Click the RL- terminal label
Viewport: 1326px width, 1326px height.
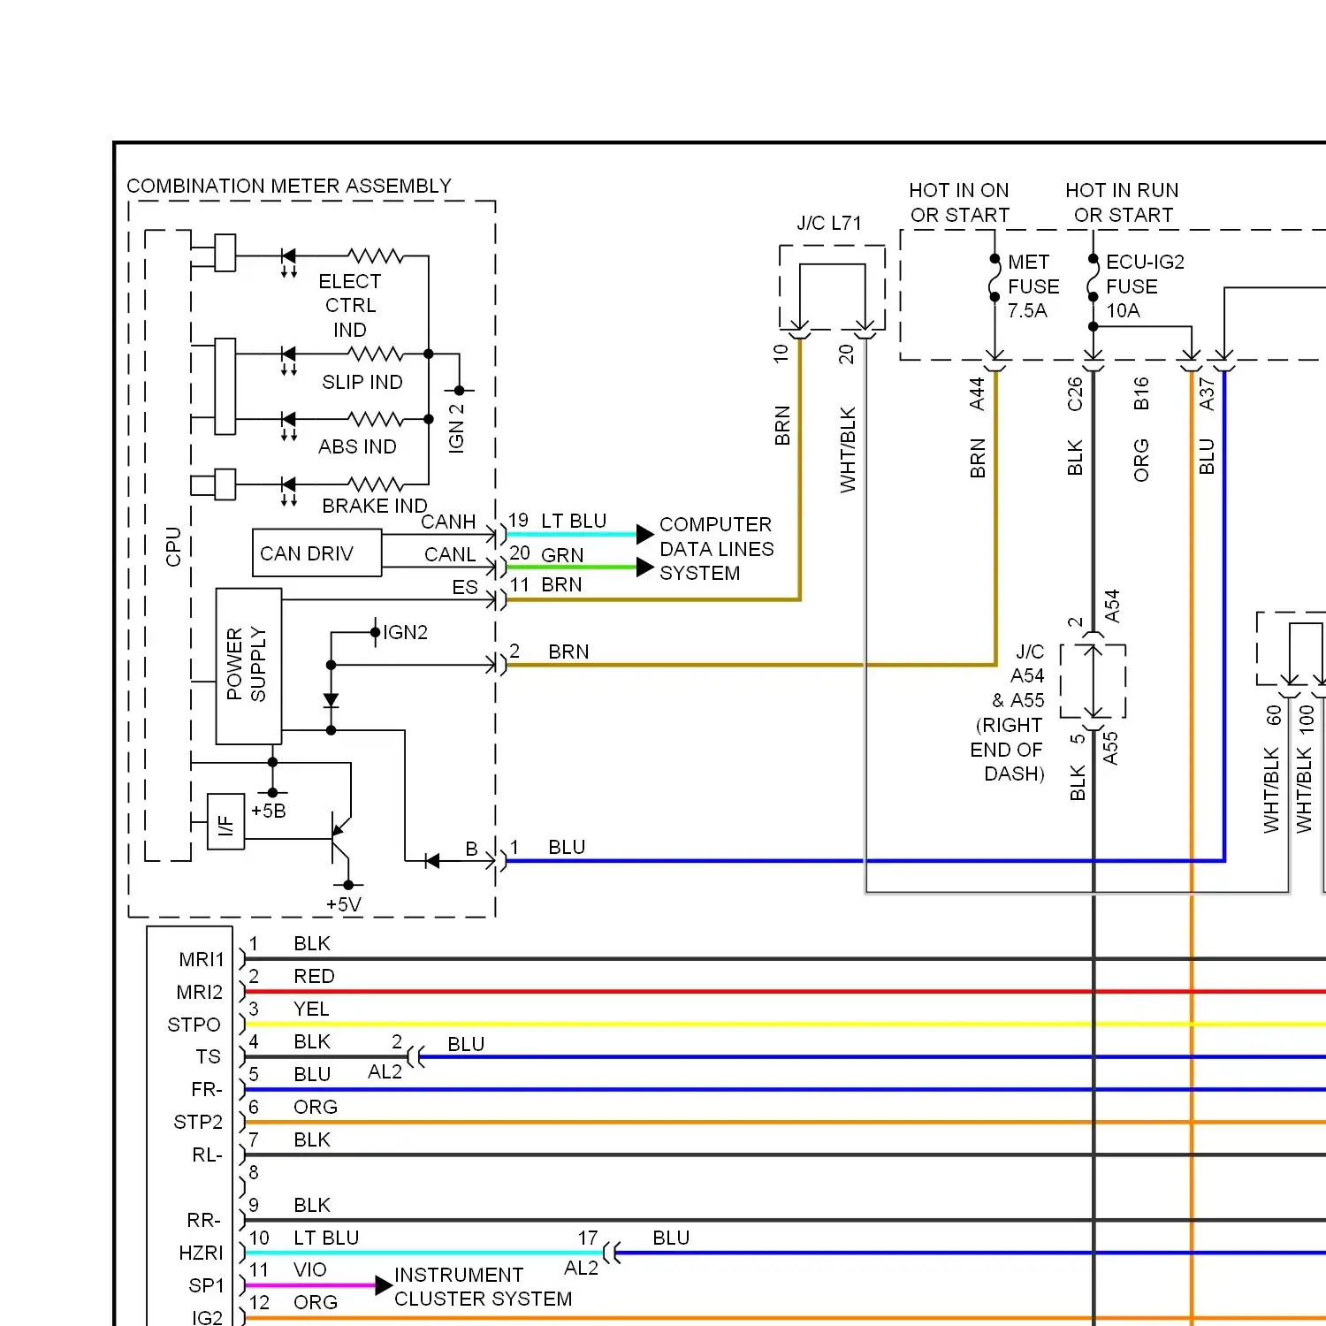click(x=207, y=1155)
